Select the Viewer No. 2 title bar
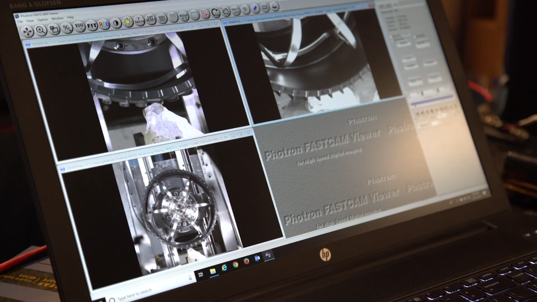Screen dimensions: 537x302 pyautogui.click(x=298, y=14)
